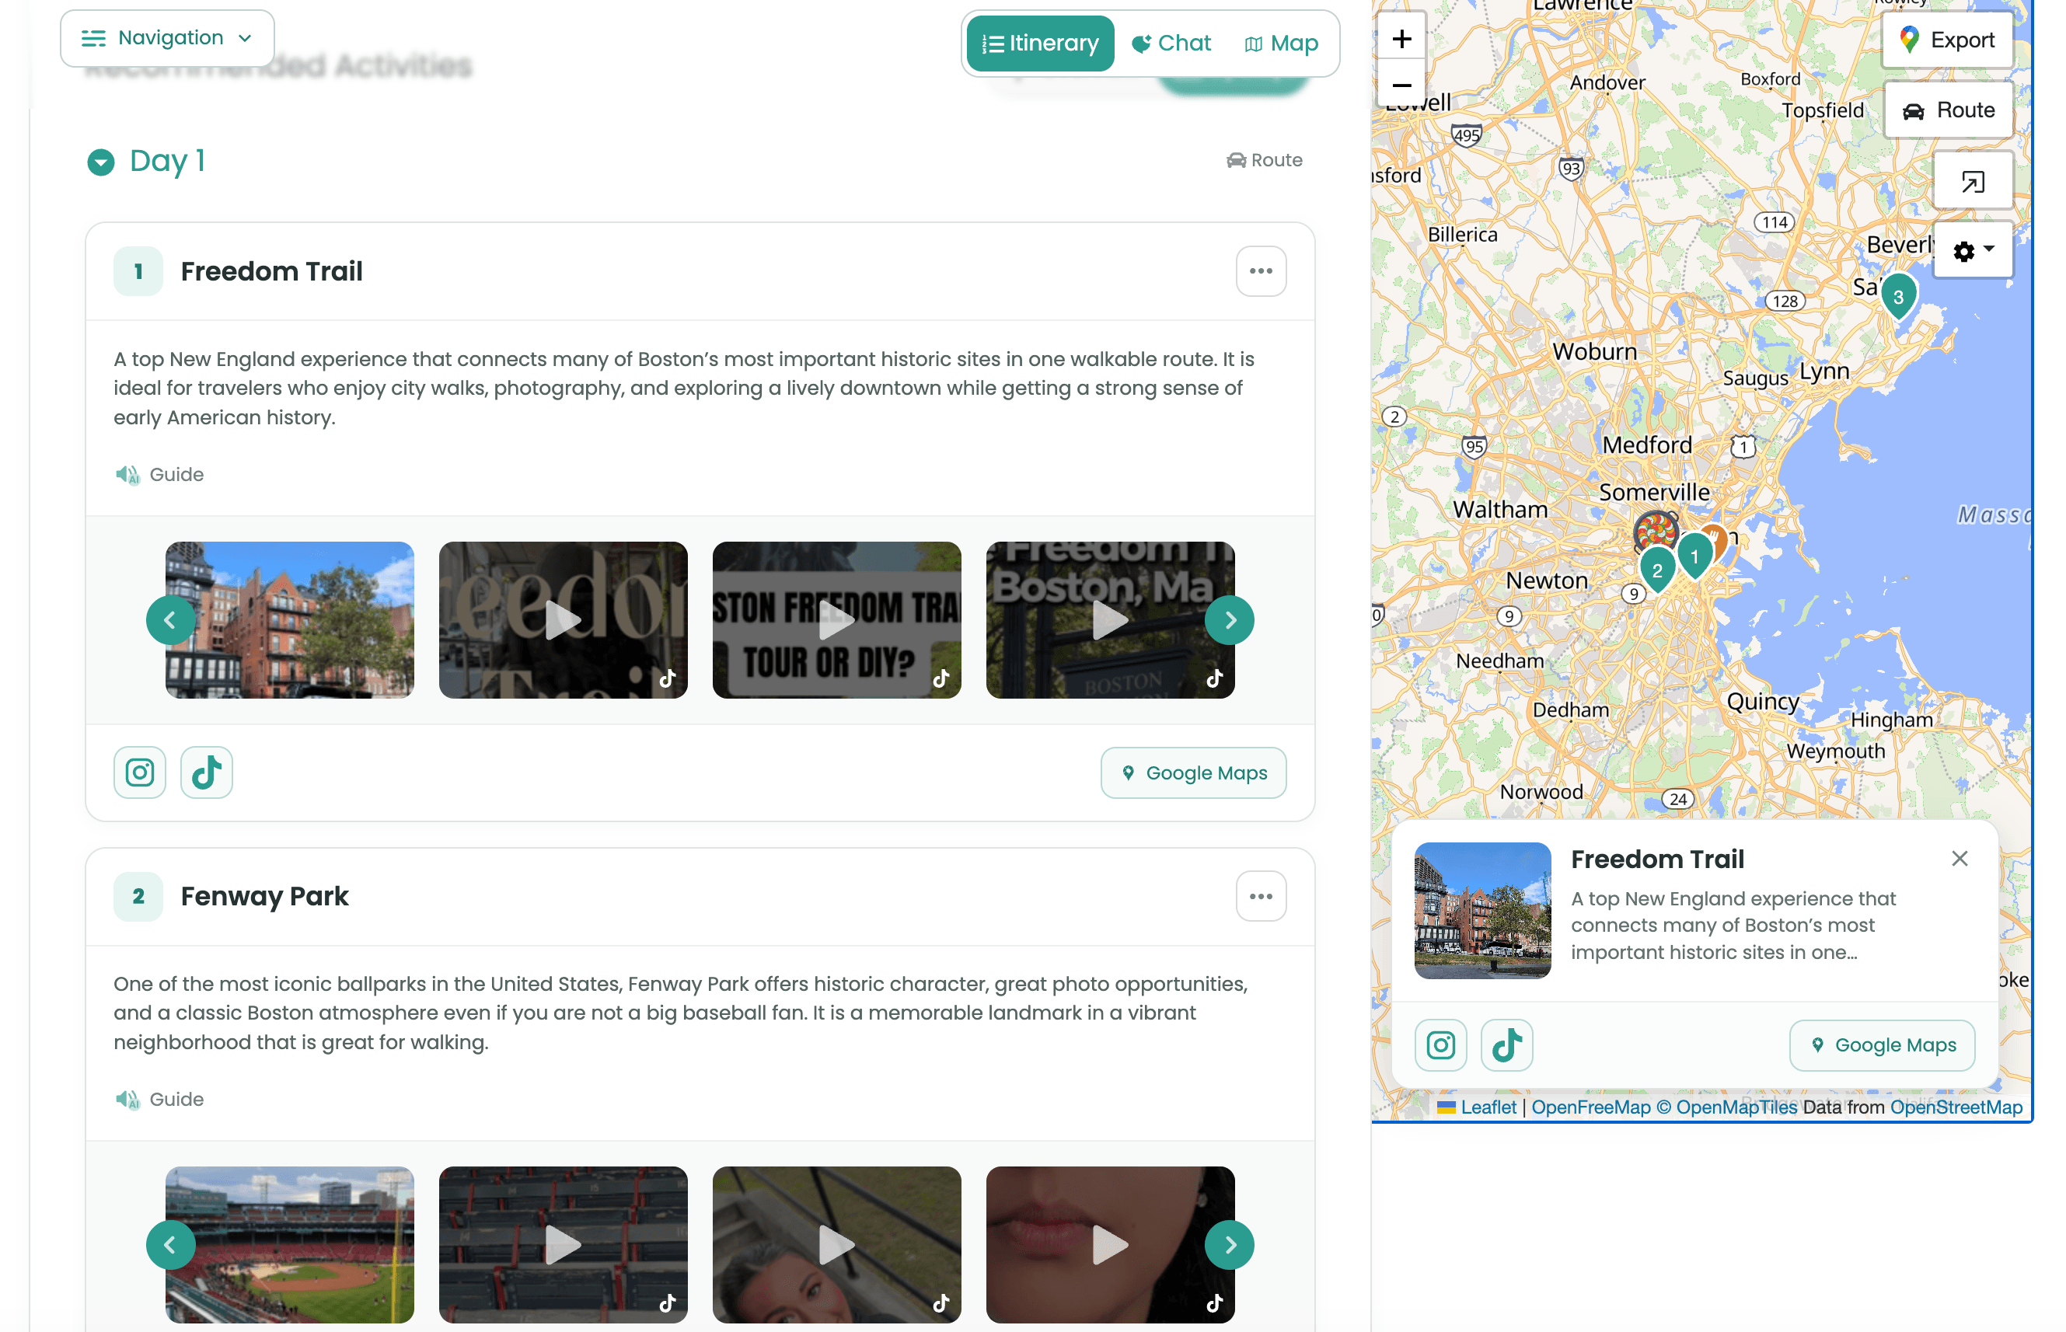Open Instagram in the map popup
This screenshot has height=1332, width=2066.
point(1440,1044)
